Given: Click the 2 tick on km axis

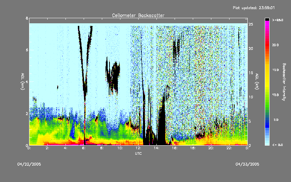Looking at the screenshot, I should (27, 114).
